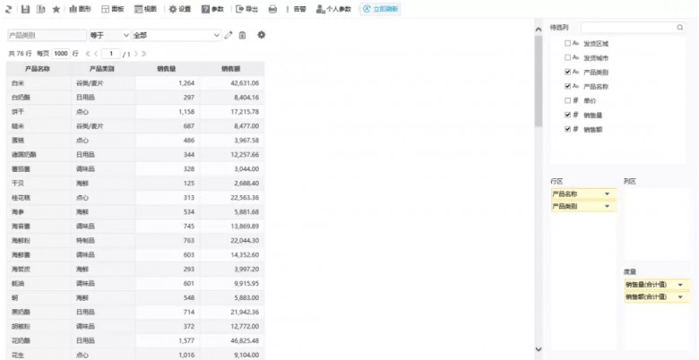Check the 发货区域 checkbox
699x360 pixels.
[567, 43]
